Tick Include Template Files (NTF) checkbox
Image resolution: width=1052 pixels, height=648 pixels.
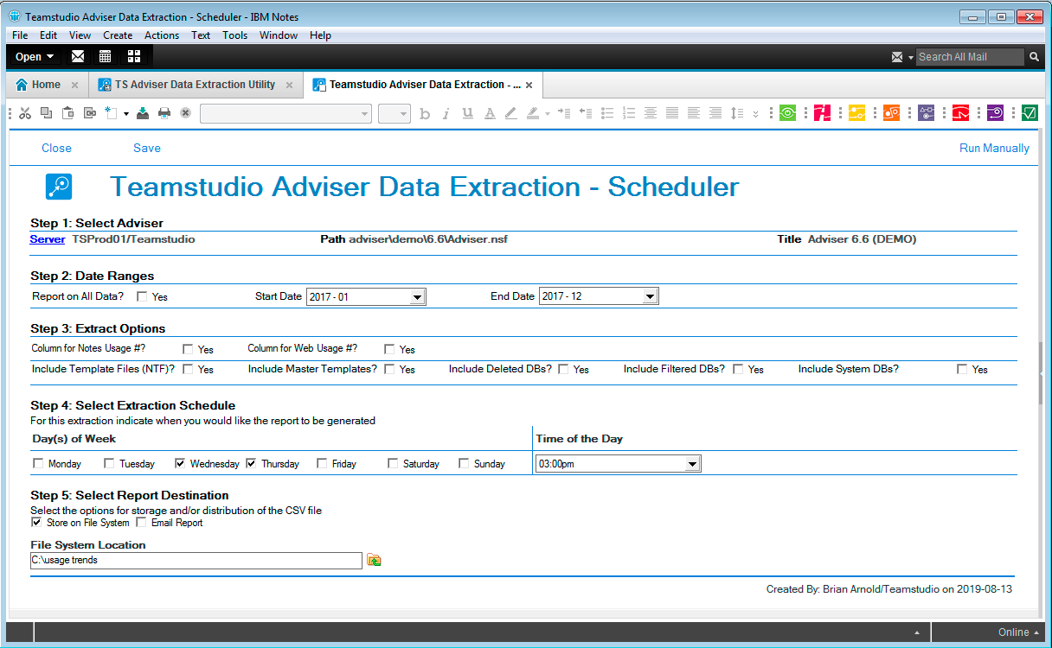[188, 369]
